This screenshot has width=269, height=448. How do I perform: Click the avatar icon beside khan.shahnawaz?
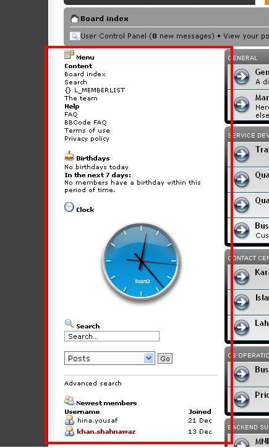click(69, 431)
